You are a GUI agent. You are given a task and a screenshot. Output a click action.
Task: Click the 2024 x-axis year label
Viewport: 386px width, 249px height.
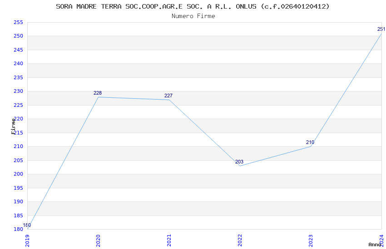382,241
